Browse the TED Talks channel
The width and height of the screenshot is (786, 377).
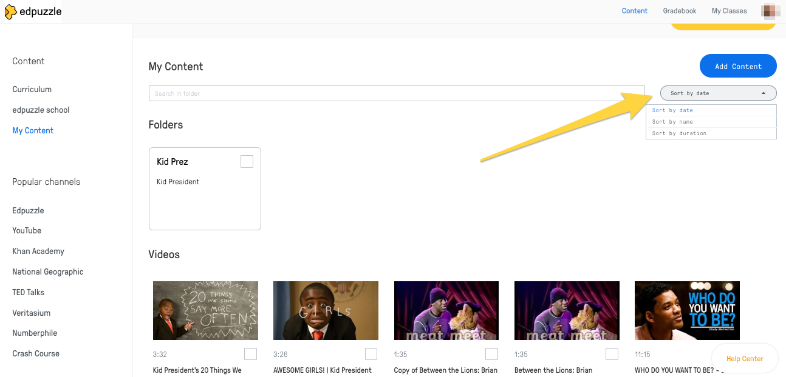29,292
